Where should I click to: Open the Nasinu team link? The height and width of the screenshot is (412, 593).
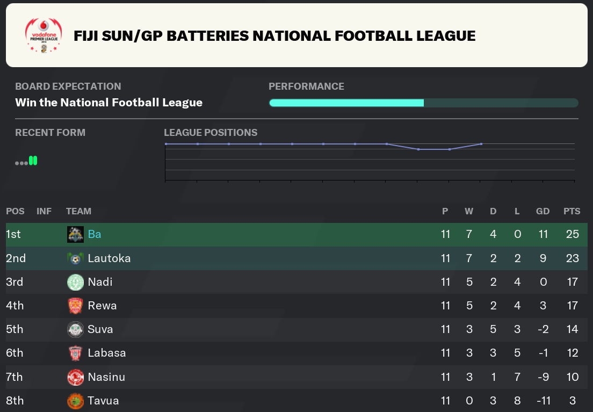click(106, 377)
